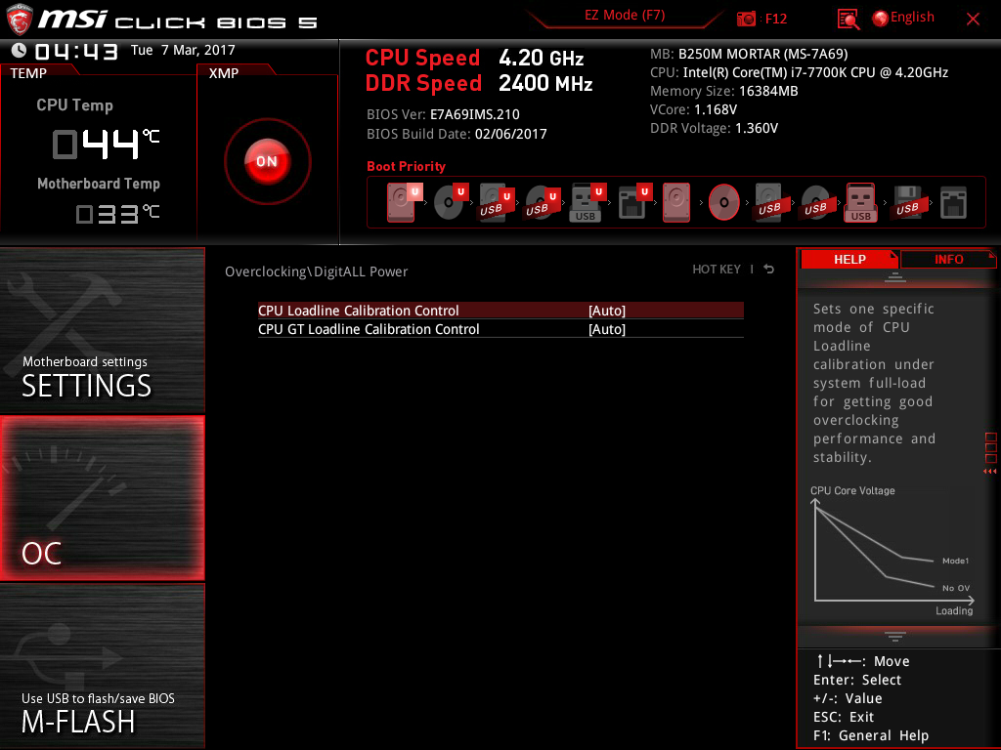The width and height of the screenshot is (1001, 750).
Task: Switch to the INFO tab
Action: click(x=948, y=259)
